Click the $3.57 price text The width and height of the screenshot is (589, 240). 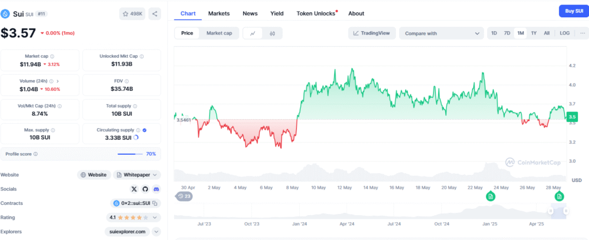pyautogui.click(x=18, y=33)
